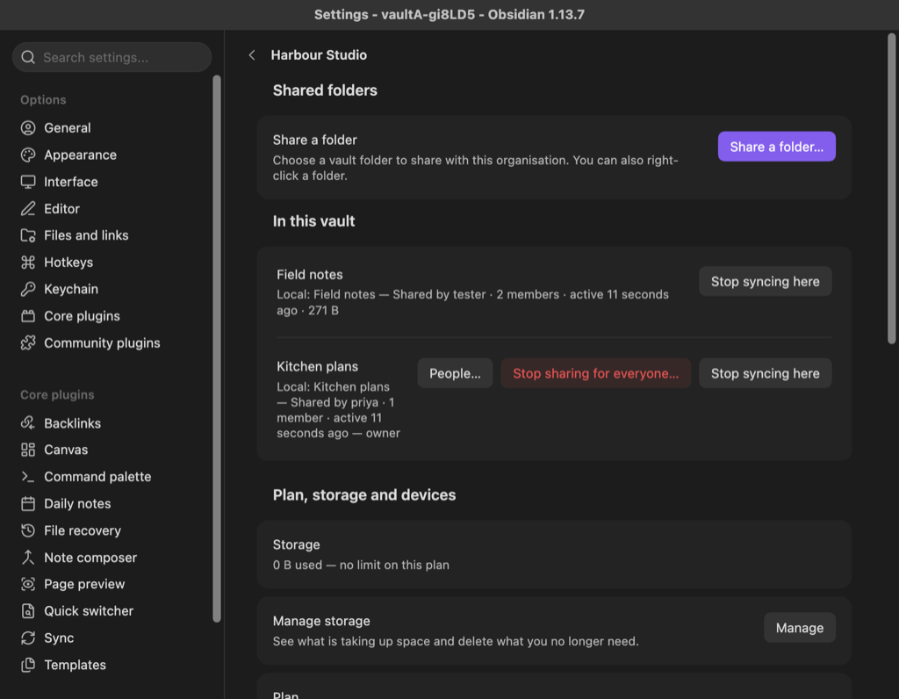Image resolution: width=899 pixels, height=699 pixels.
Task: Click the settings sidebar scrollbar
Action: click(x=217, y=349)
